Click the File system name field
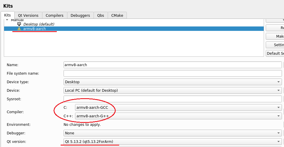 tap(173, 73)
